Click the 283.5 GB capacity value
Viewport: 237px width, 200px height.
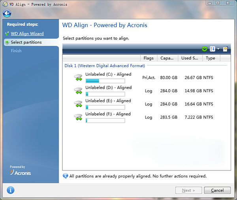click(x=169, y=117)
